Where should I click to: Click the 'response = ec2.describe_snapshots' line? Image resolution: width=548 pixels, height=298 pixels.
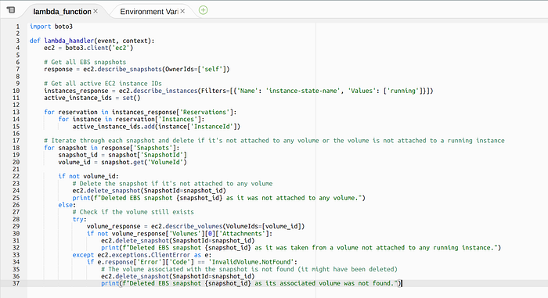pyautogui.click(x=137, y=69)
